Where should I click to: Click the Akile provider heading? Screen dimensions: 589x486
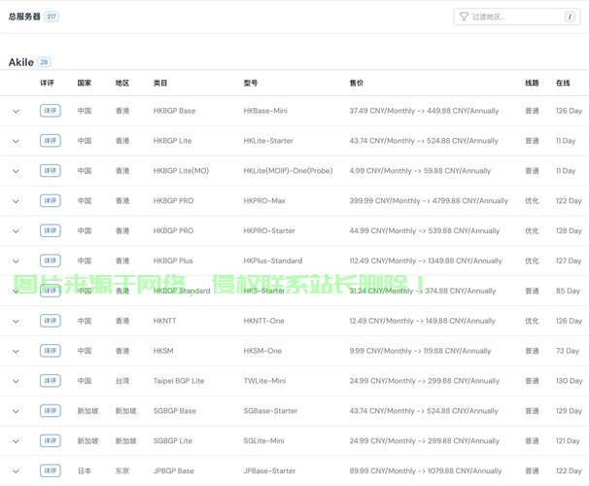(20, 62)
